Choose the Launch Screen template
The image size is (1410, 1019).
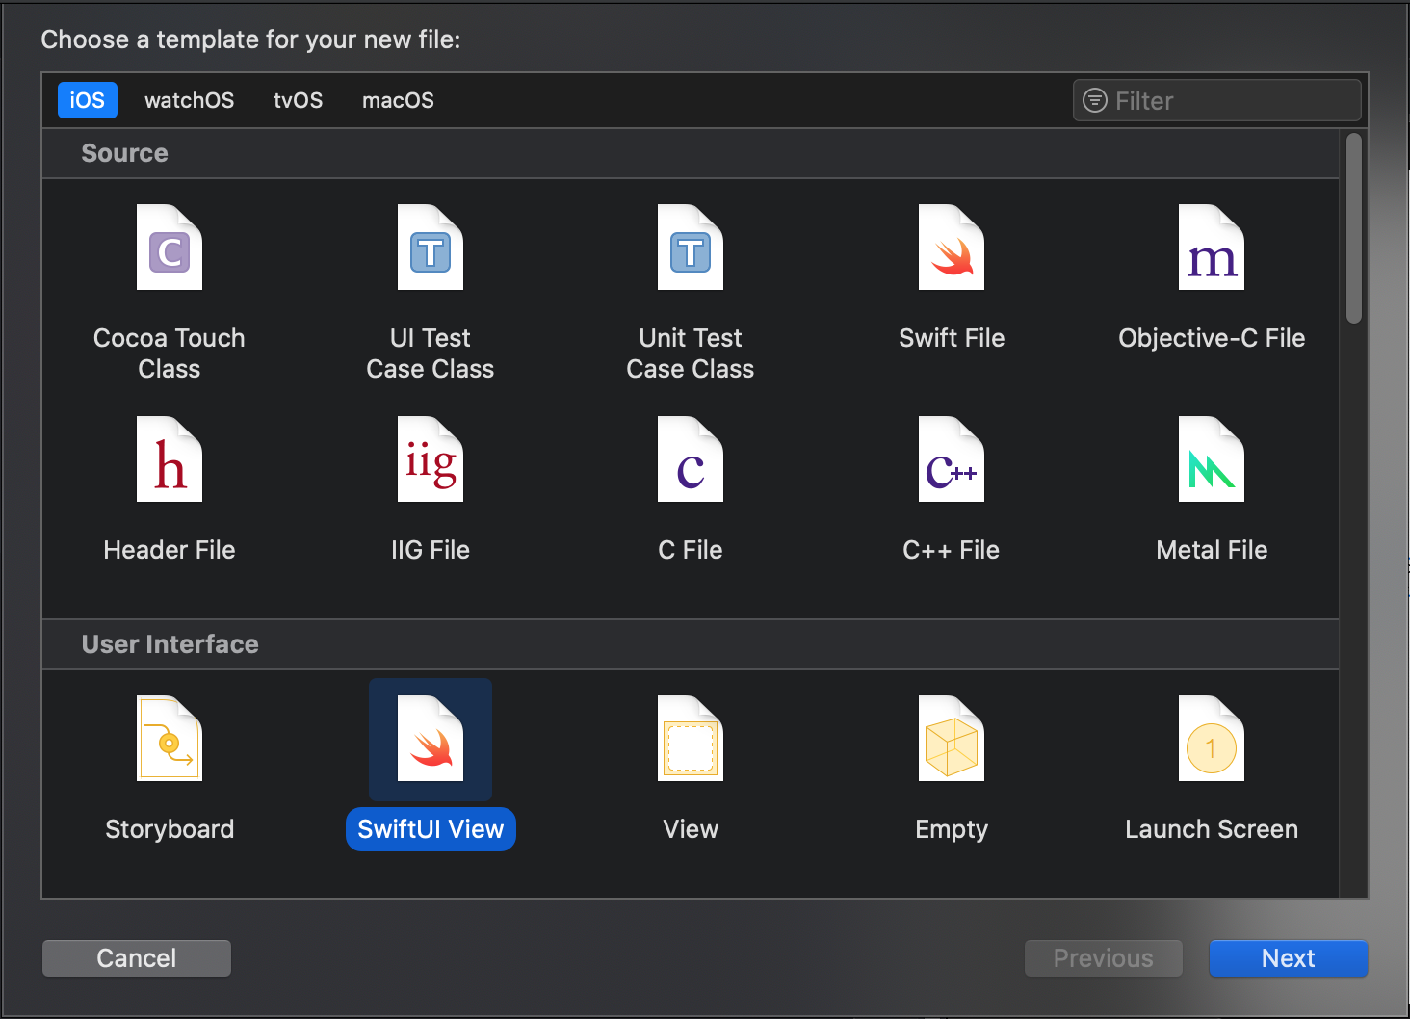[1212, 740]
